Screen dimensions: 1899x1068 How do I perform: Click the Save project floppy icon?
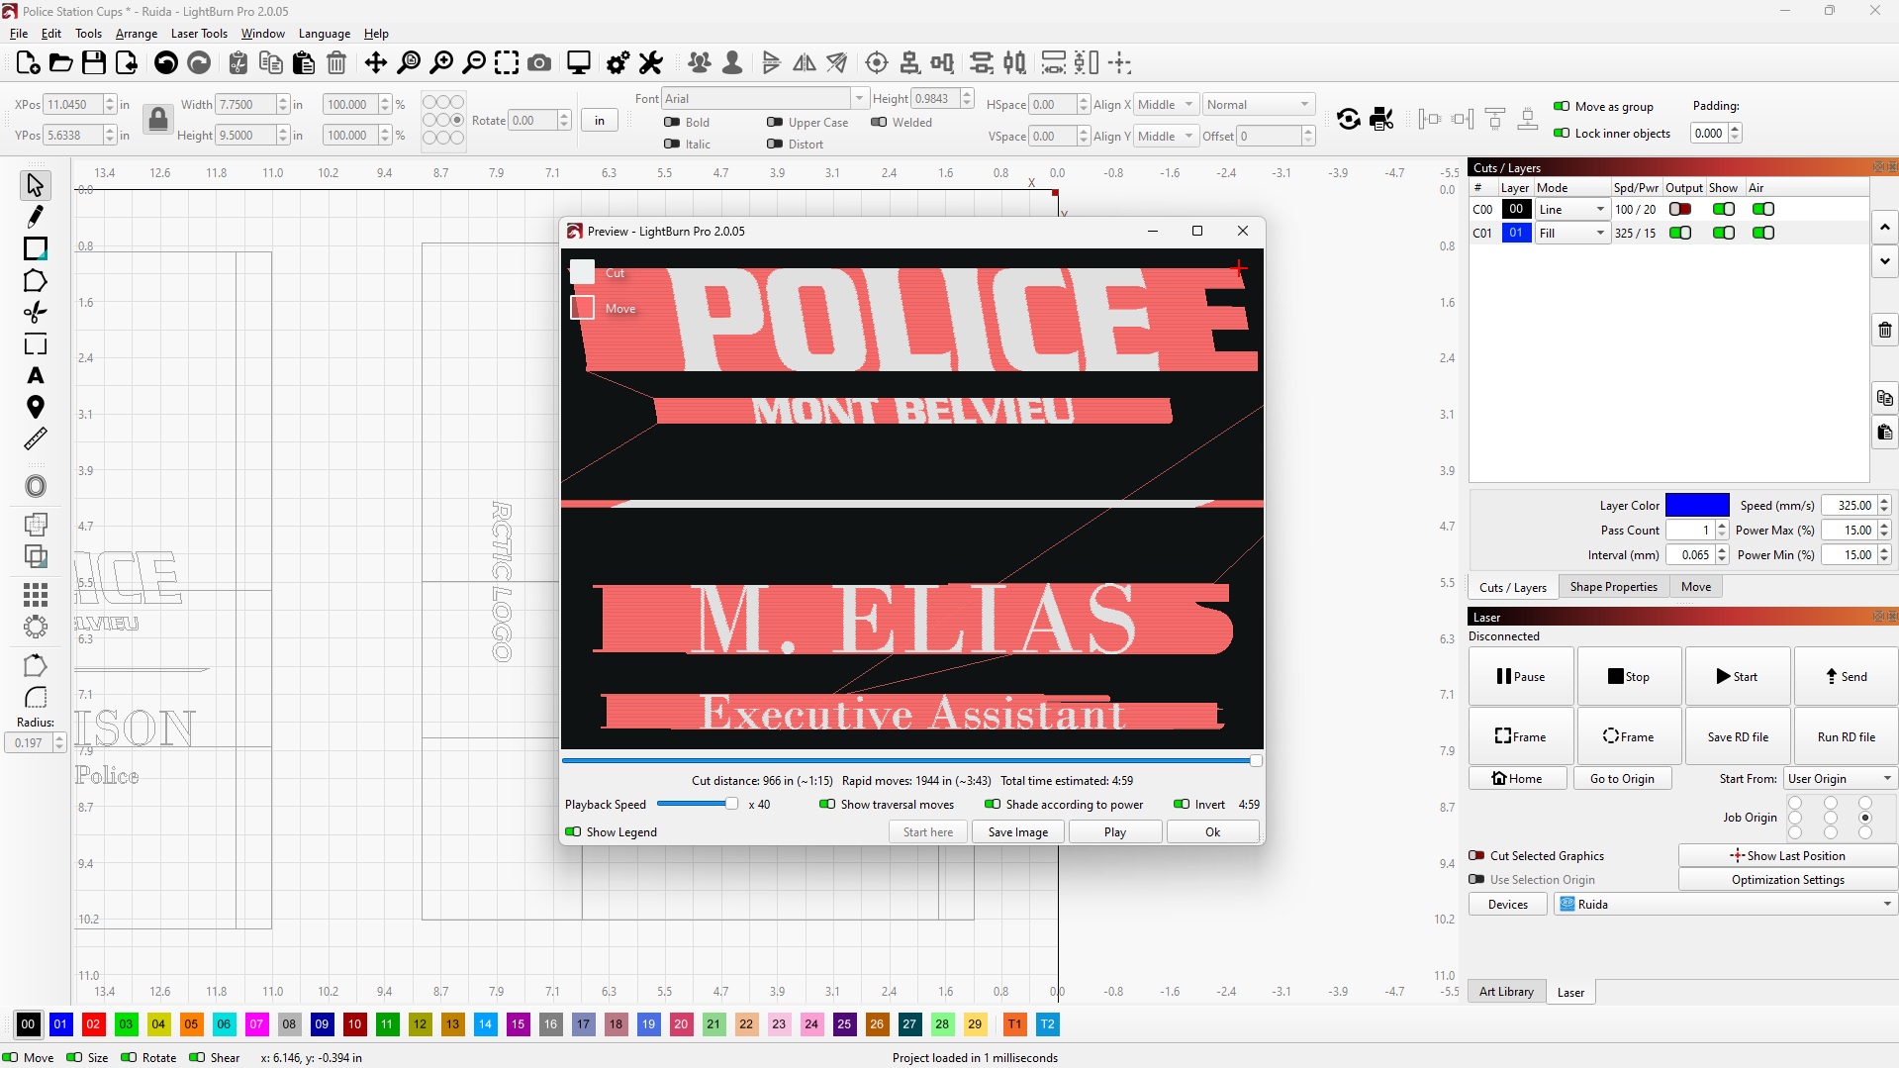pyautogui.click(x=94, y=63)
